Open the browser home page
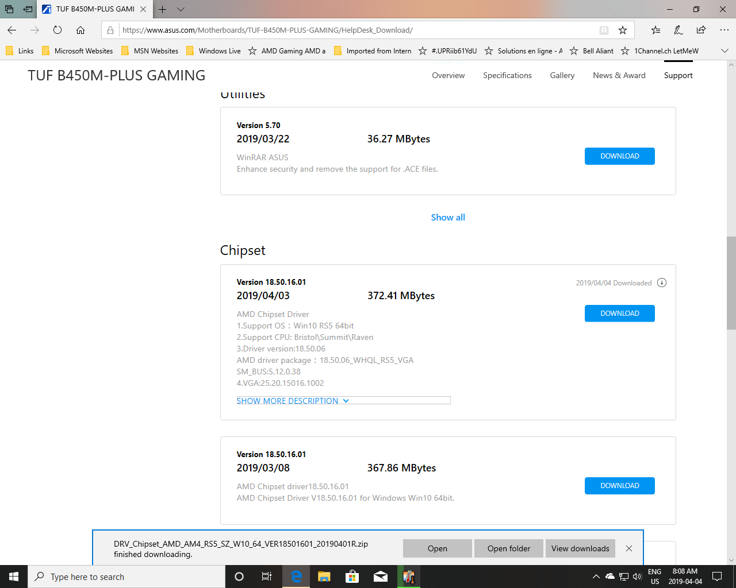 [80, 30]
